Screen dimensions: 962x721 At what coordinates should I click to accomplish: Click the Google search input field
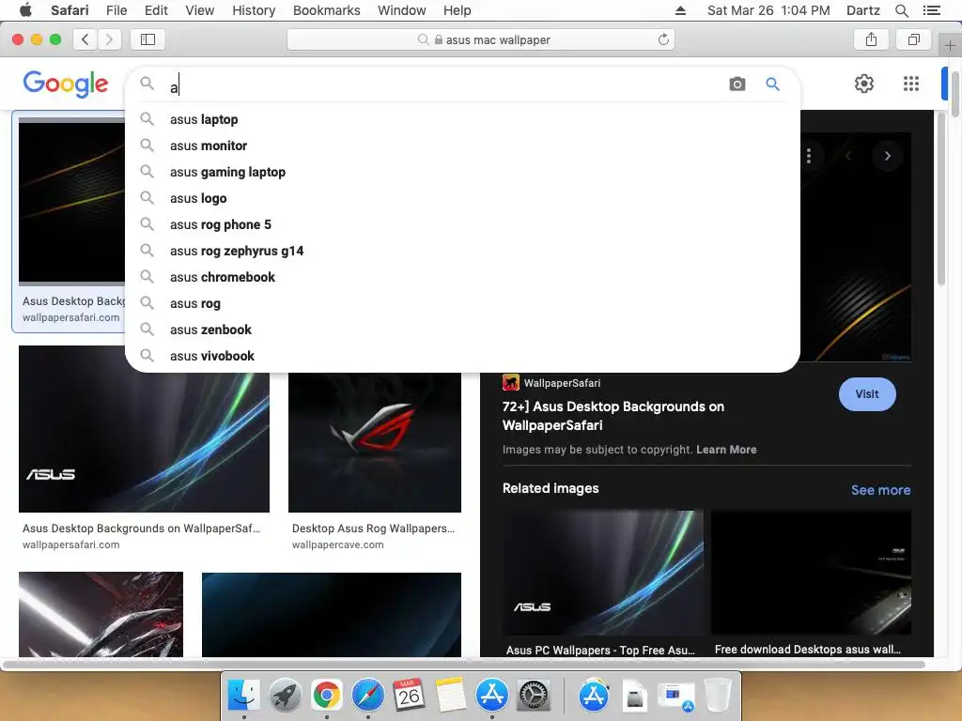pyautogui.click(x=442, y=85)
